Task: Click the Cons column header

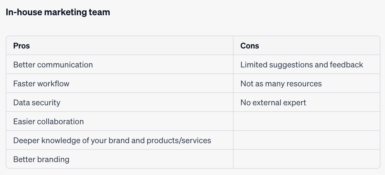Action: coord(250,46)
